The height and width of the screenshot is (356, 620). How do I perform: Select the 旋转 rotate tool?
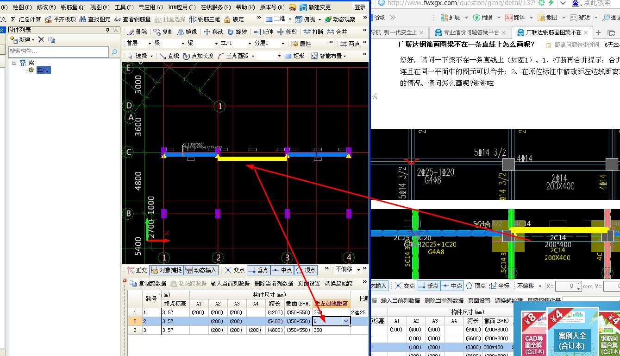coord(237,32)
